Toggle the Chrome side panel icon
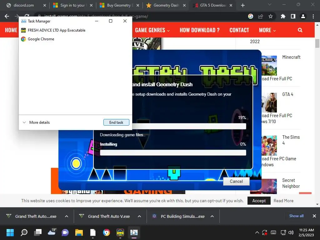The width and height of the screenshot is (320, 240). (293, 16)
